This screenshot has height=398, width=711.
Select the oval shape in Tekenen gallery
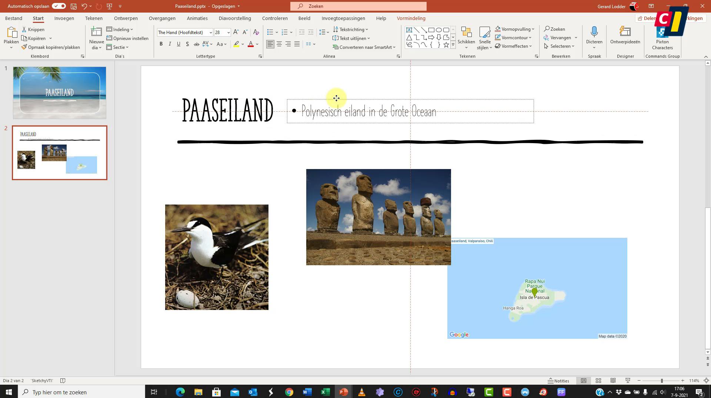[x=438, y=30]
